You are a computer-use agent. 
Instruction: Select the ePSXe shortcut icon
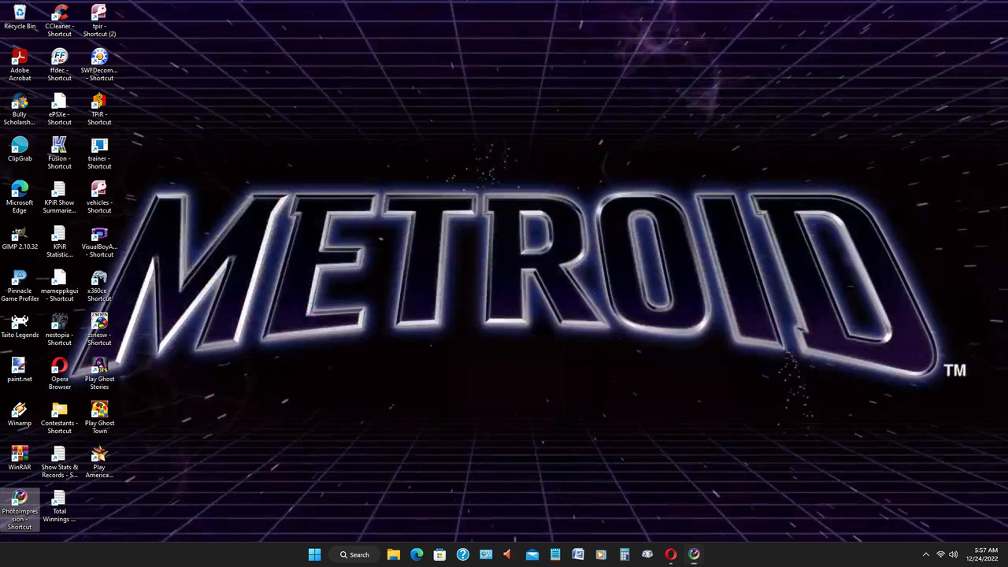[x=59, y=109]
